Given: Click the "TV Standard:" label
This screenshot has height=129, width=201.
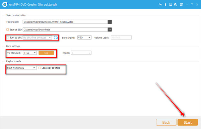Looking at the screenshot, I should pyautogui.click(x=14, y=53).
